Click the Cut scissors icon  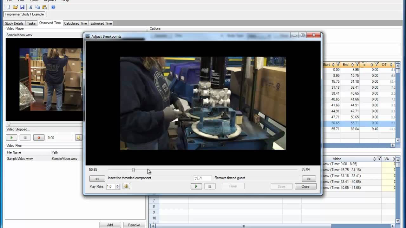click(x=31, y=7)
